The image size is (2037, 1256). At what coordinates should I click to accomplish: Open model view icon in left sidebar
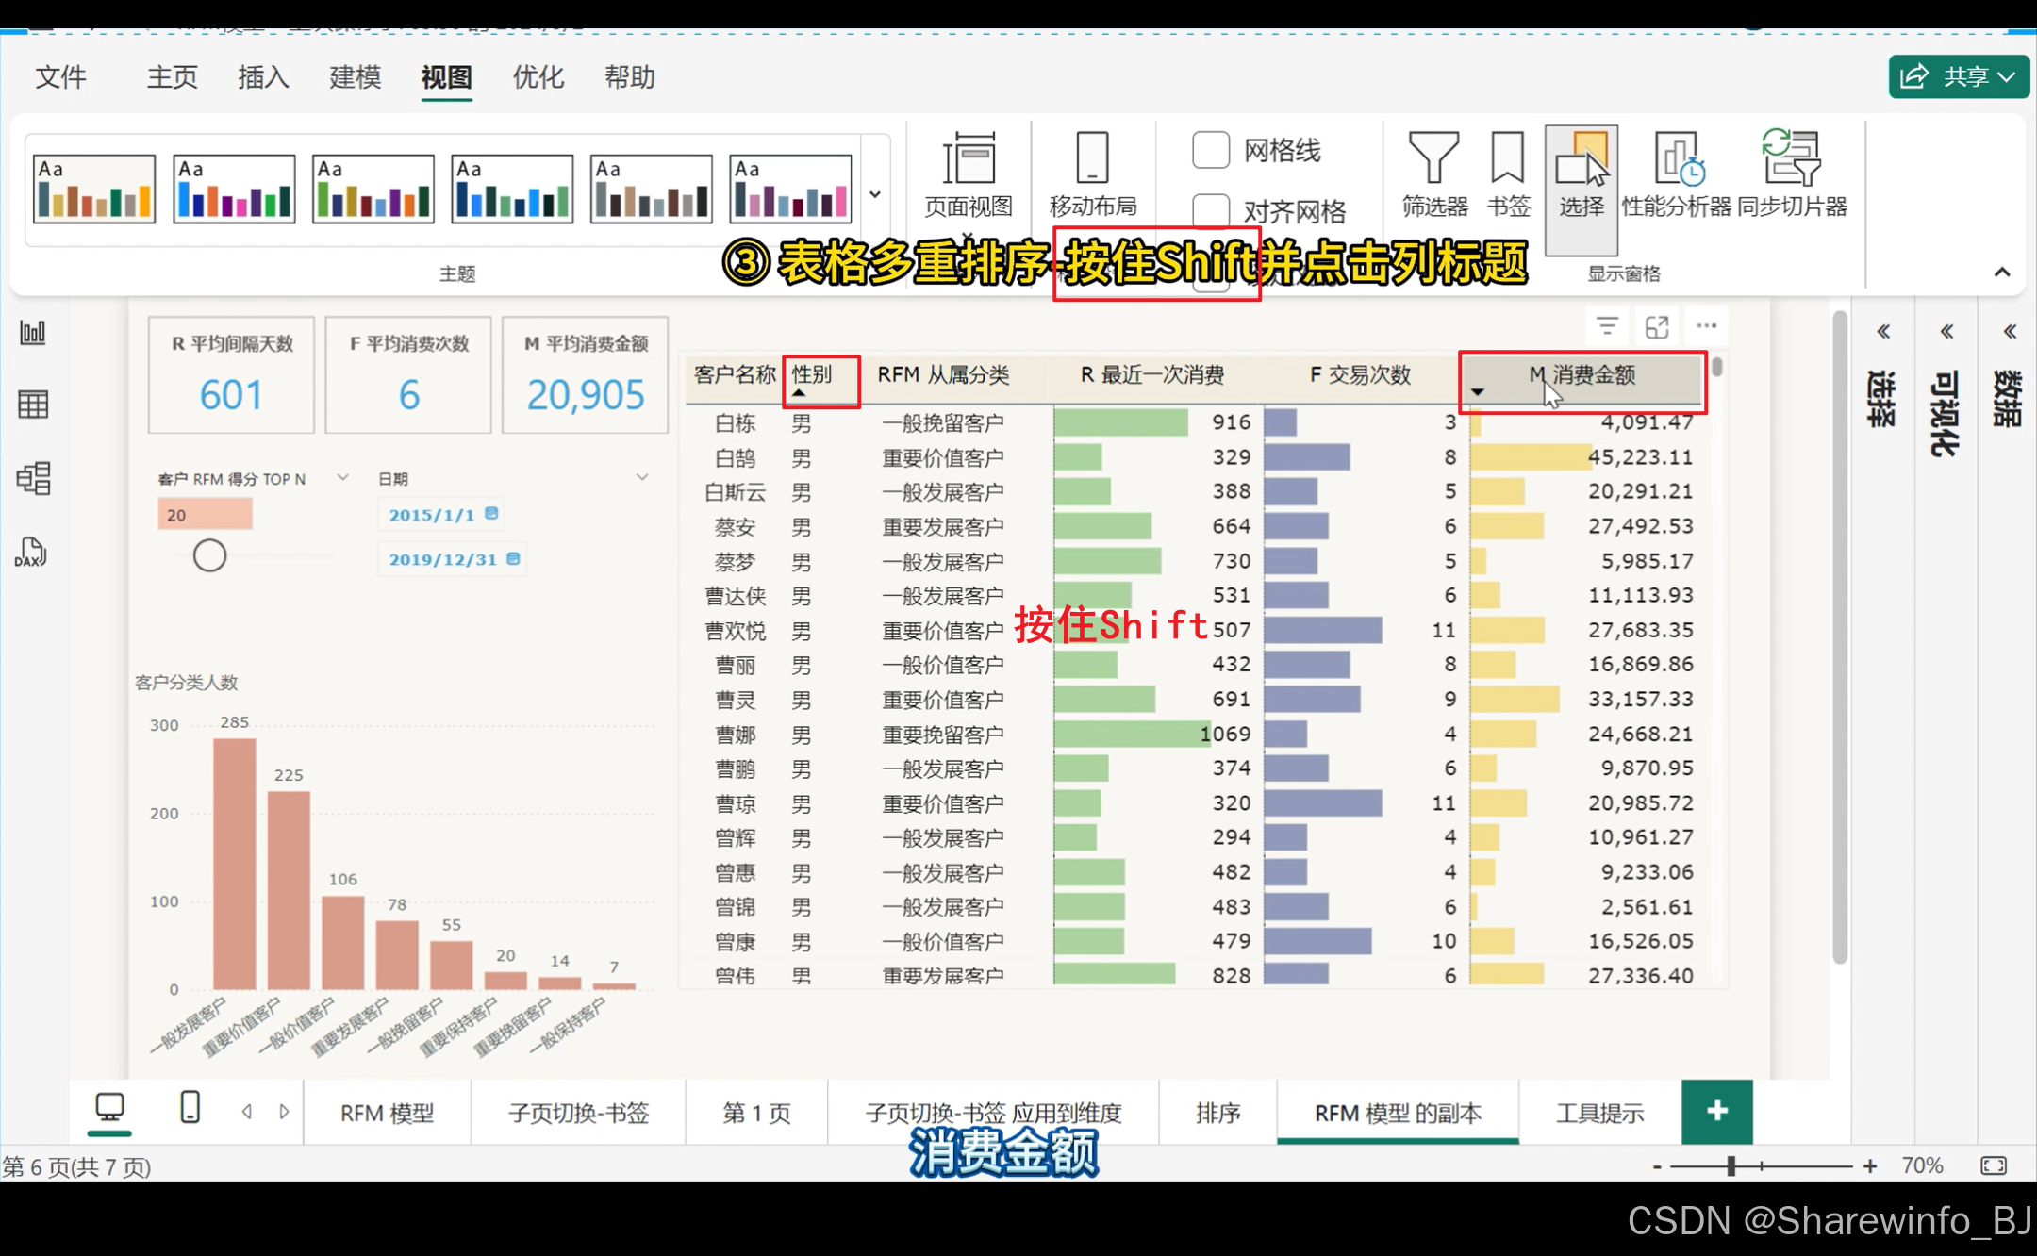point(33,479)
